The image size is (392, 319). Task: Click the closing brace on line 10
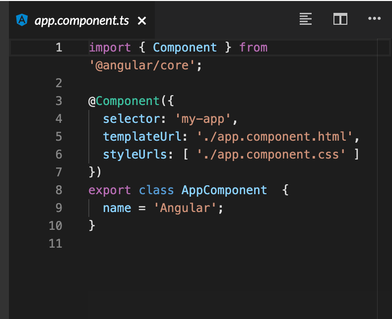point(92,226)
